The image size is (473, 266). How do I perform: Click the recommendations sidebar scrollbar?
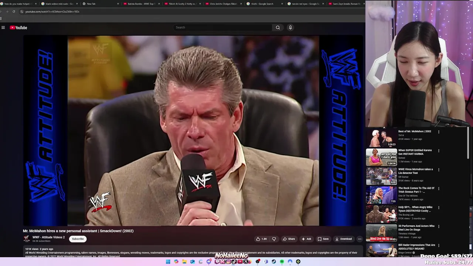tap(468, 143)
